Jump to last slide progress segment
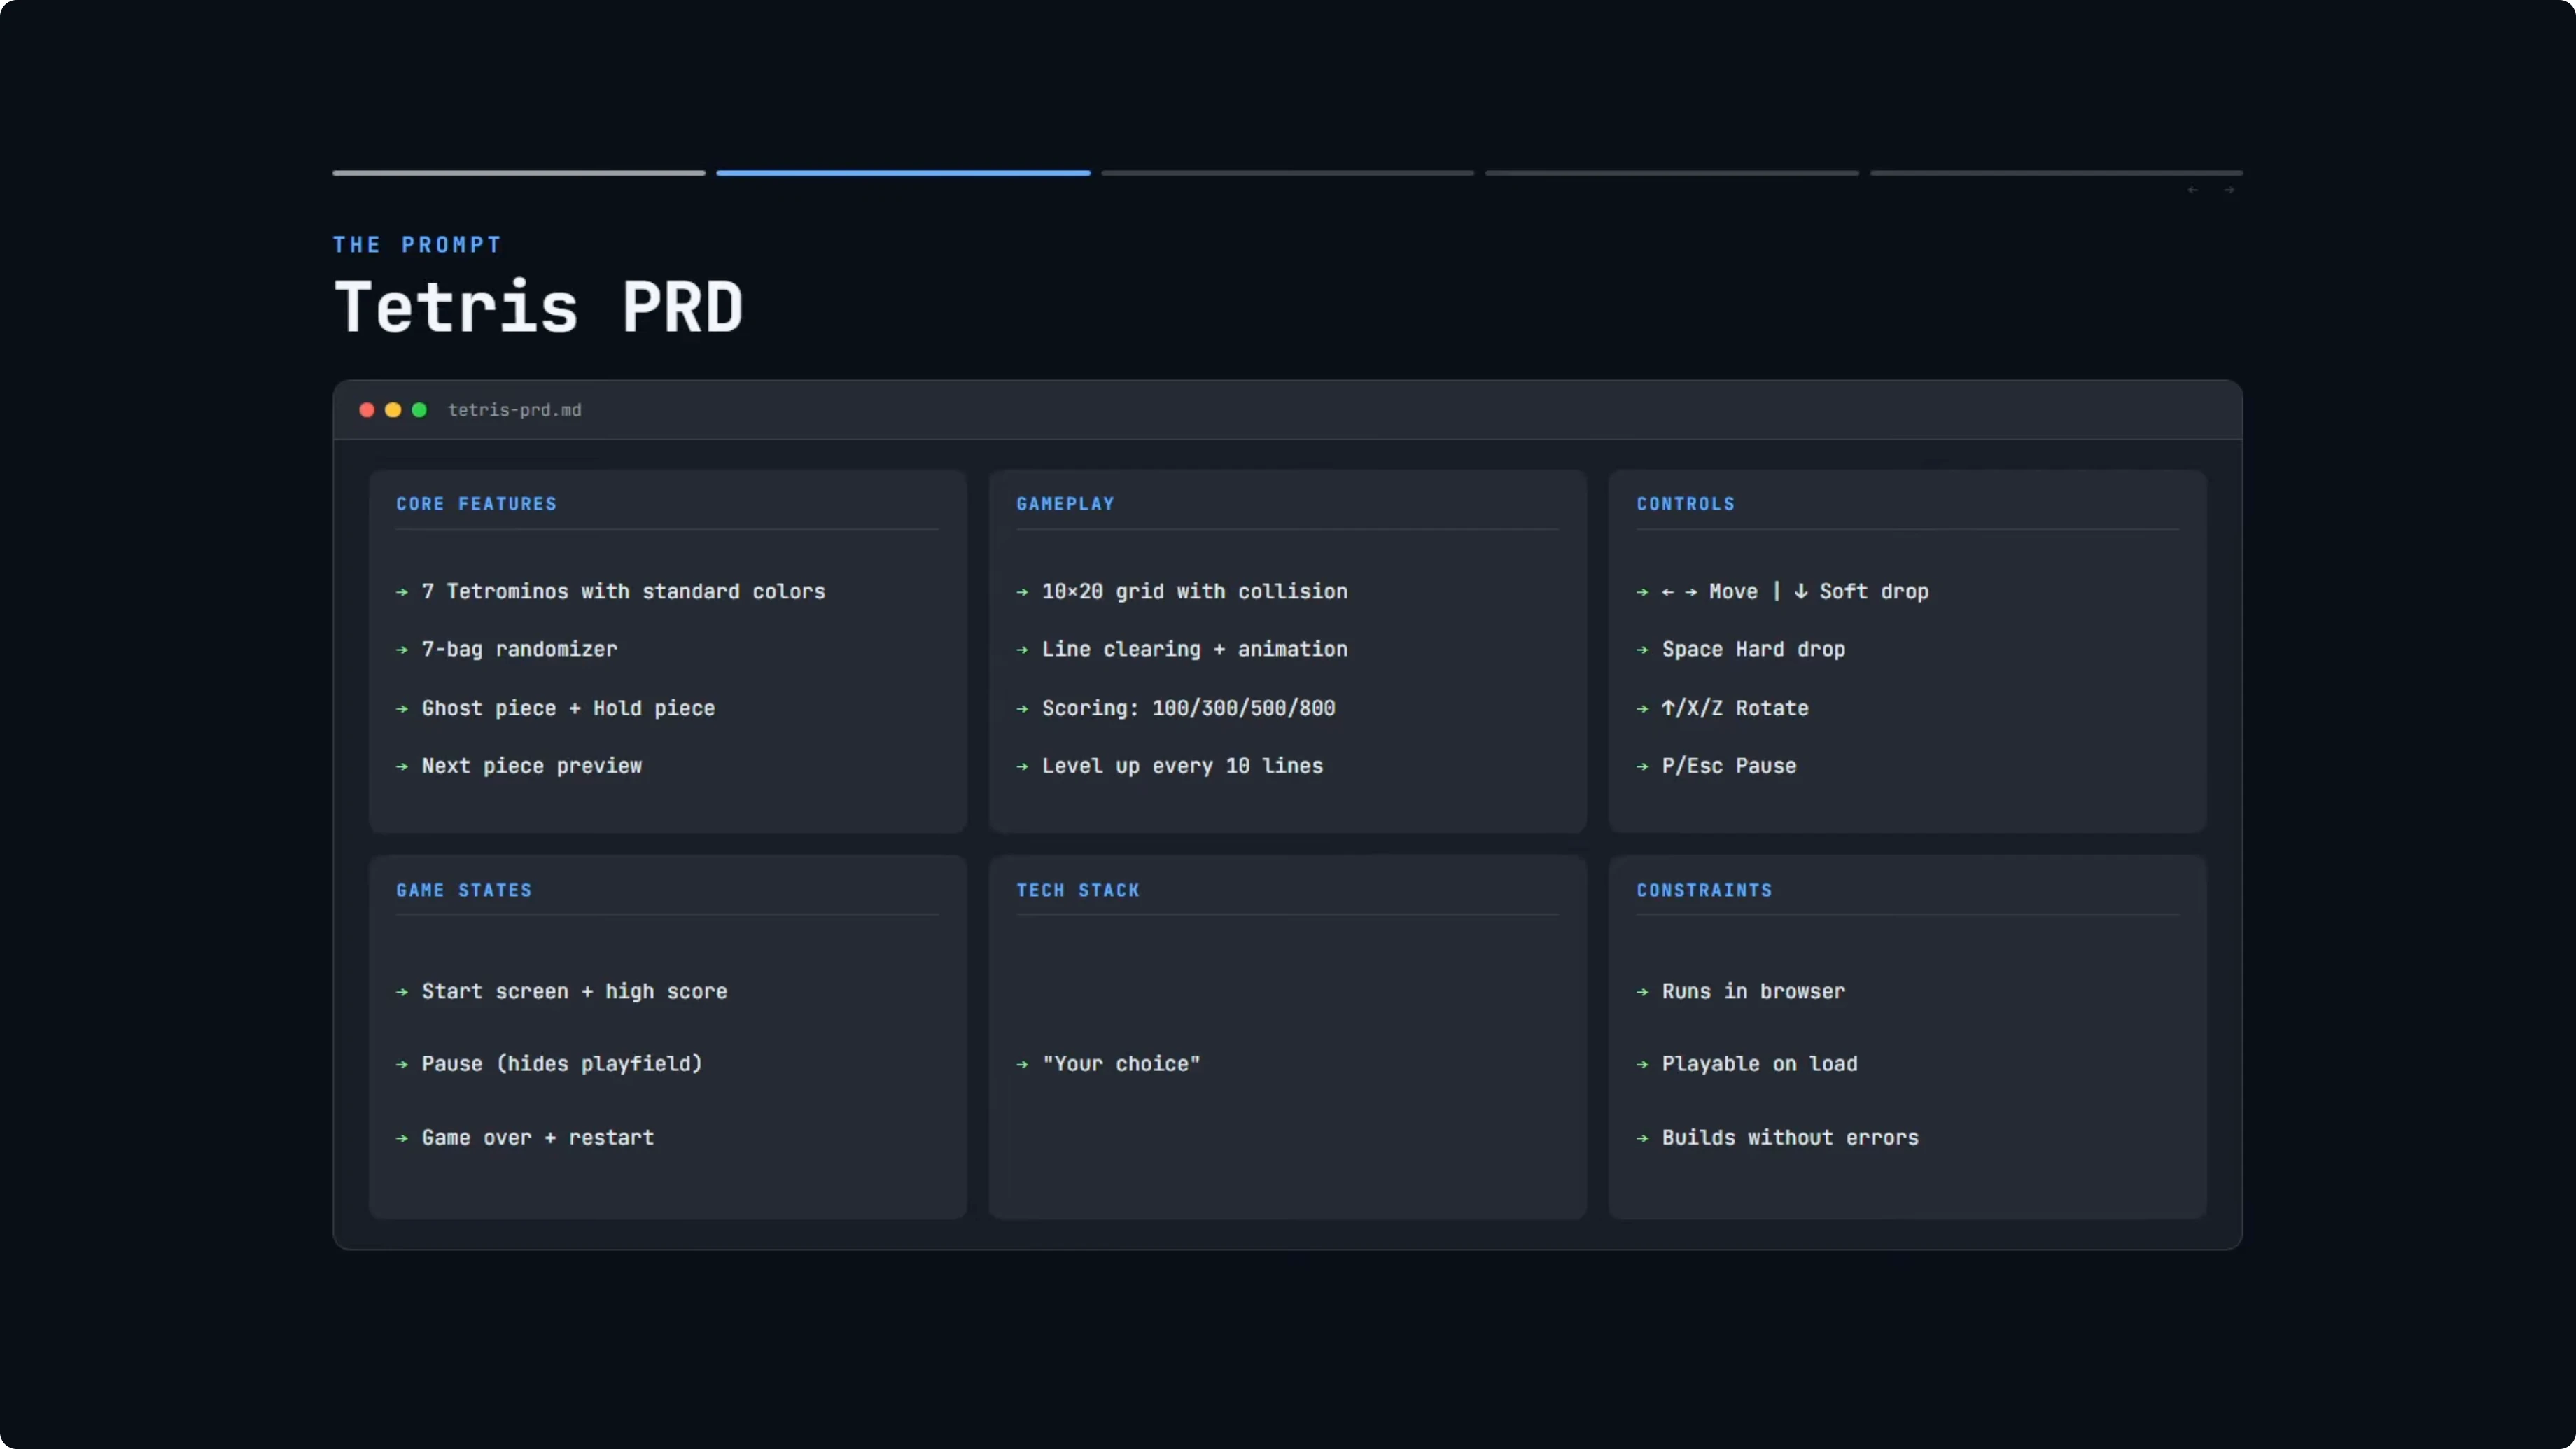 coord(2056,173)
